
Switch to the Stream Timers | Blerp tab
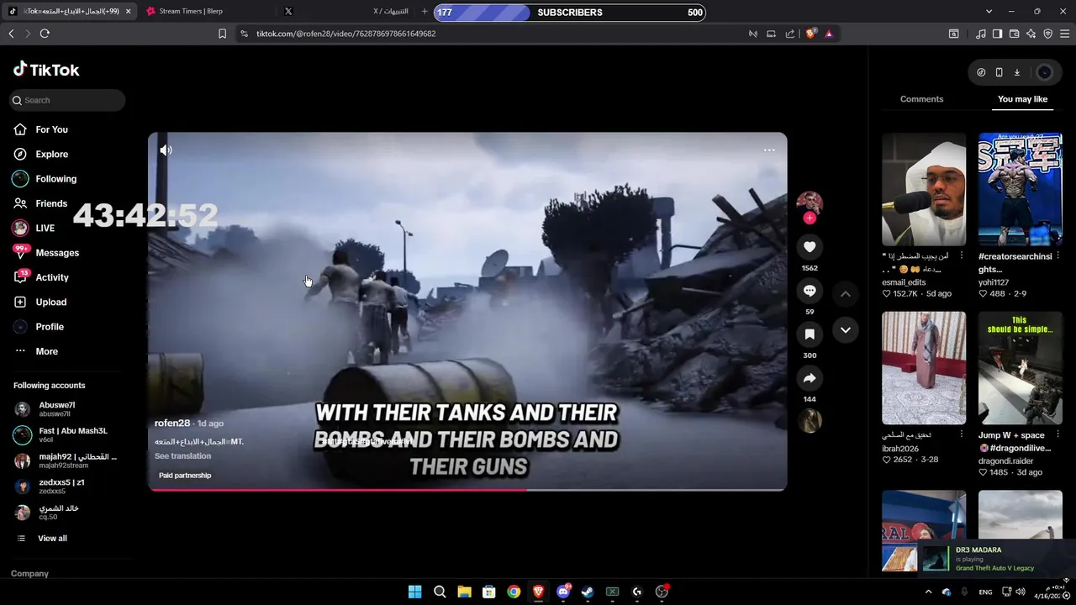click(204, 12)
